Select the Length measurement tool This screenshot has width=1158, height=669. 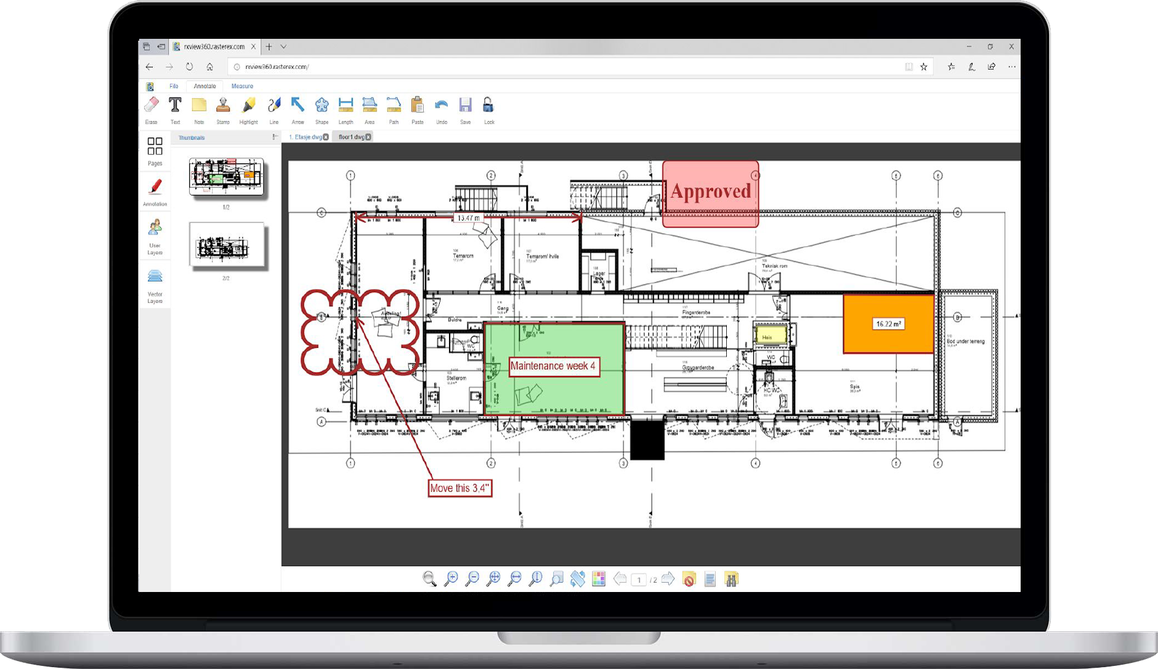click(x=346, y=105)
